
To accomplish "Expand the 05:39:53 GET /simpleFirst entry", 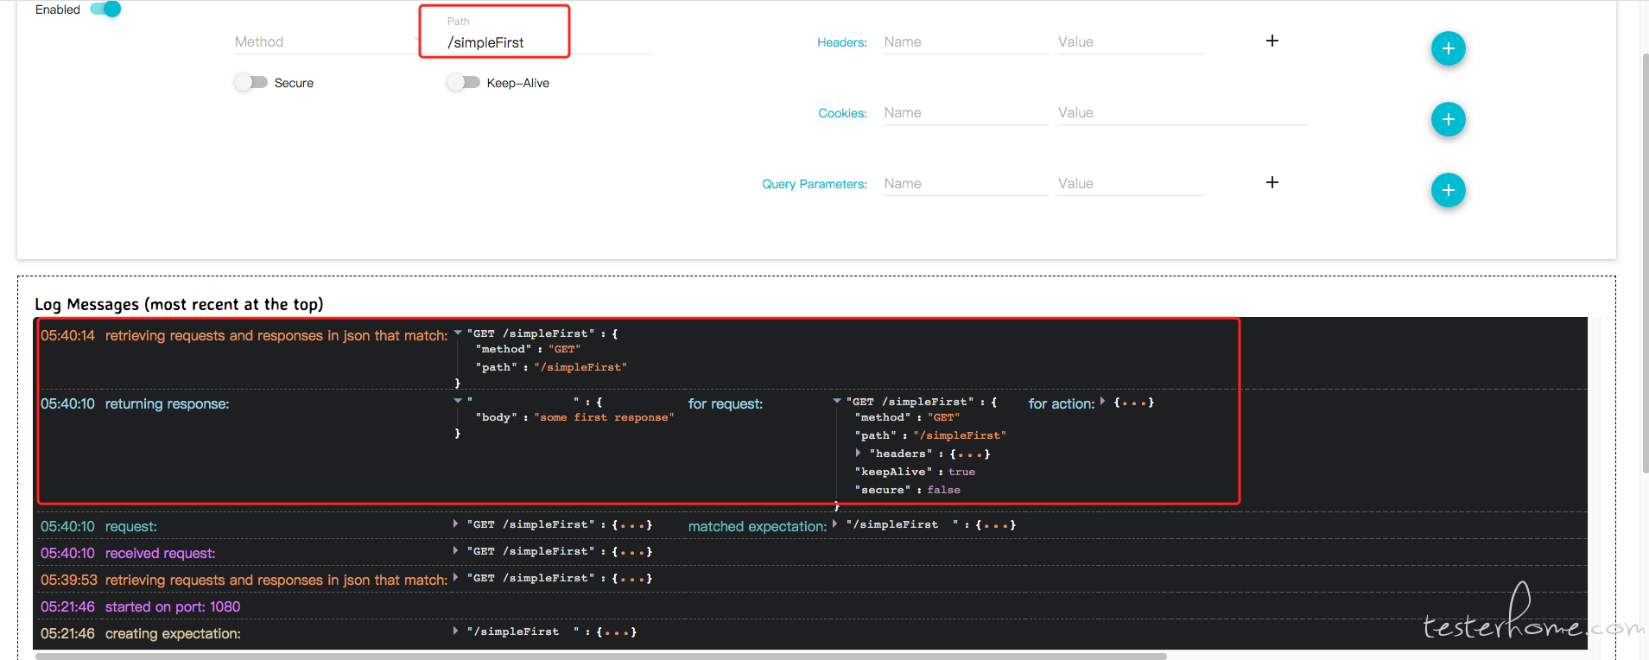I will point(455,577).
